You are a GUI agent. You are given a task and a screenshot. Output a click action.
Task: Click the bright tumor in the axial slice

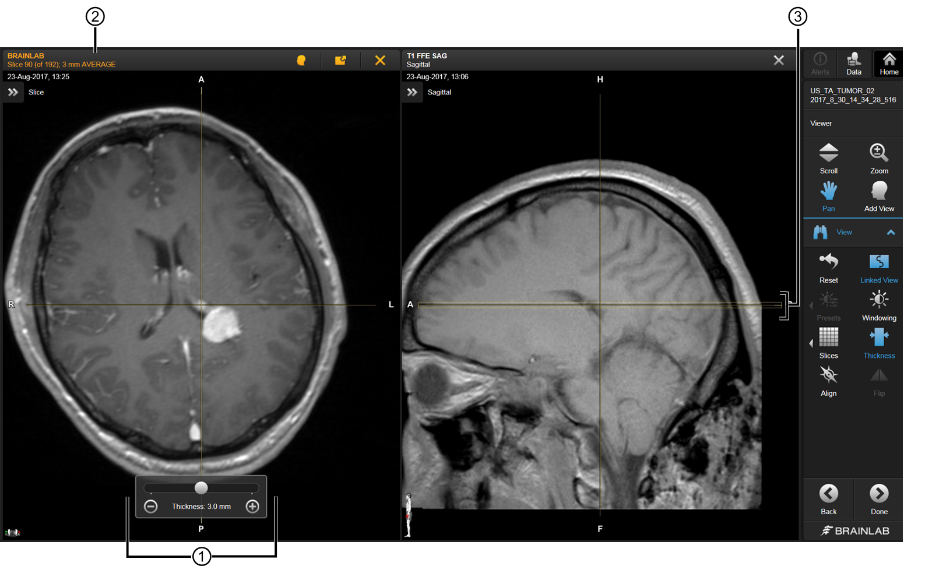click(x=221, y=324)
